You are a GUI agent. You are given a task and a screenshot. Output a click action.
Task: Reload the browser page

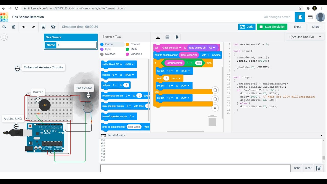point(17,8)
